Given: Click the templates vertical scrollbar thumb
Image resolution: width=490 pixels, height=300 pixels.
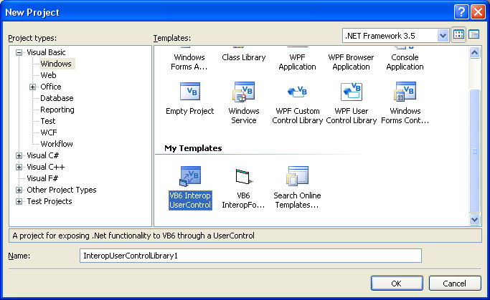Looking at the screenshot, I should [x=474, y=150].
